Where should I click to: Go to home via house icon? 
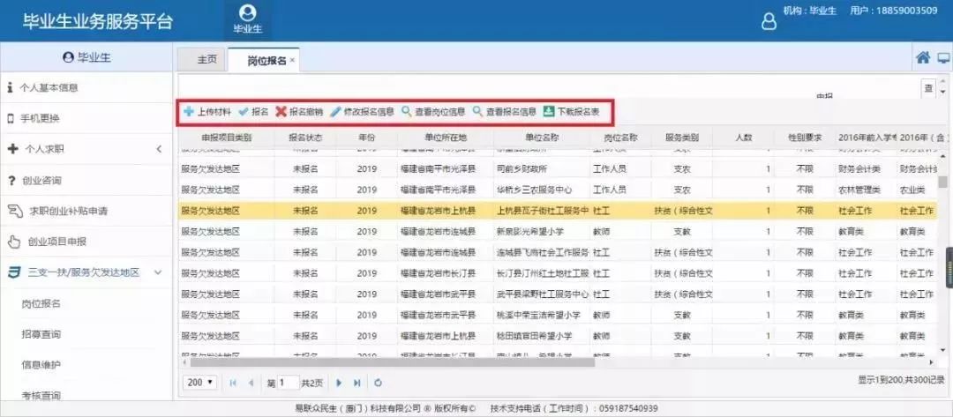[923, 57]
